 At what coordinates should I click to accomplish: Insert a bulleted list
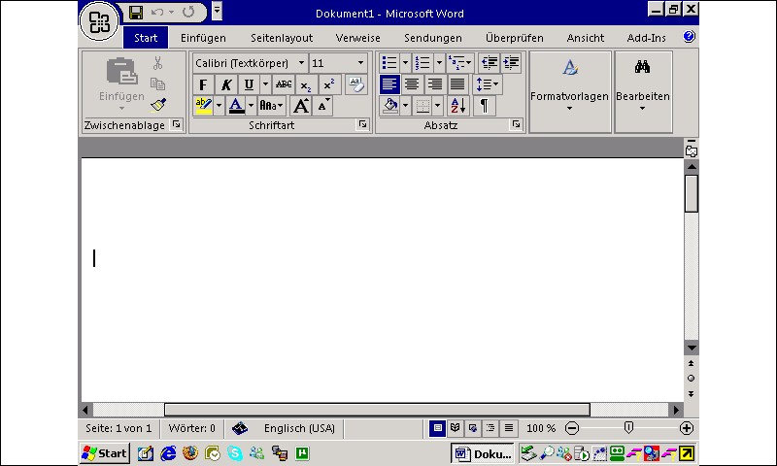pos(389,63)
